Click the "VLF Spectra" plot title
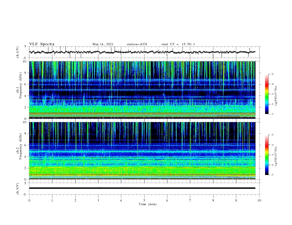Screen dimensions: 292x225 coord(42,44)
